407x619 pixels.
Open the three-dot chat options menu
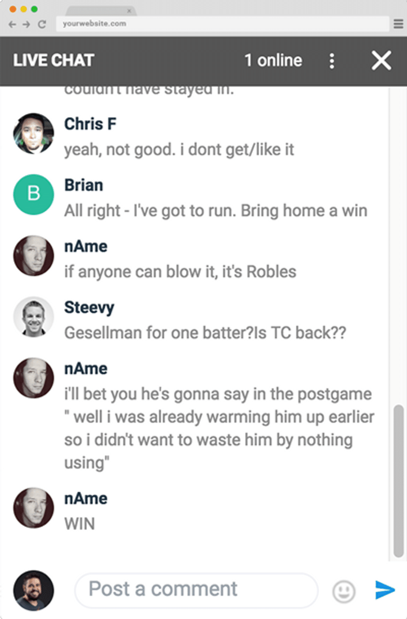pyautogui.click(x=332, y=61)
